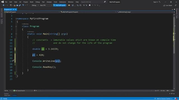Click the New Project toolbar icon
This screenshot has height=100, width=179.
point(11,5)
